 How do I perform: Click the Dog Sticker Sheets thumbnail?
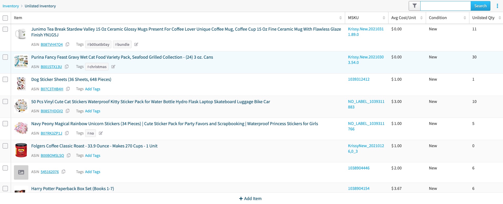click(x=21, y=84)
